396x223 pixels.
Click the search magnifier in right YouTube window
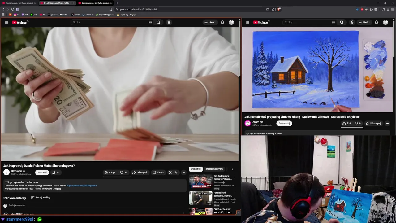pyautogui.click(x=342, y=22)
